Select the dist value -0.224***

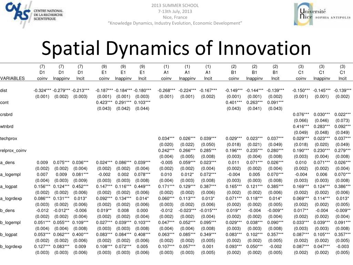tap(187, 90)
